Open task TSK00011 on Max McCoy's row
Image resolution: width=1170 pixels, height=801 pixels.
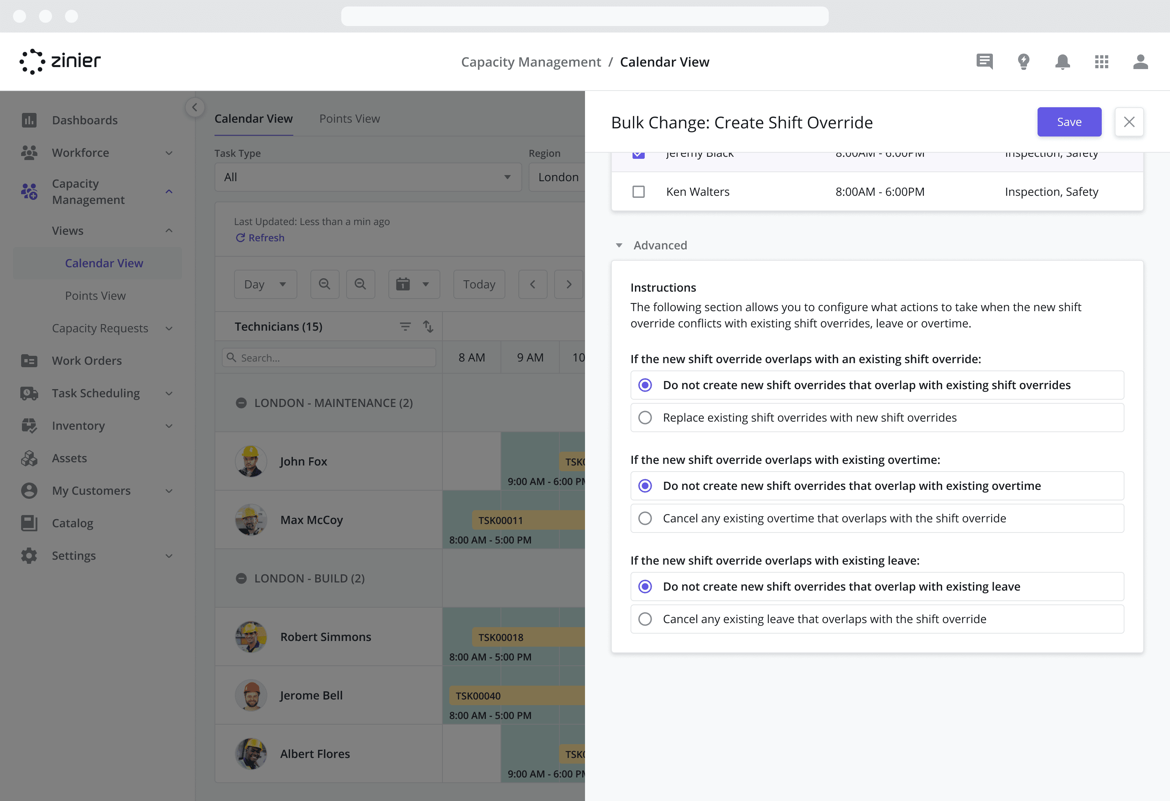(528, 520)
